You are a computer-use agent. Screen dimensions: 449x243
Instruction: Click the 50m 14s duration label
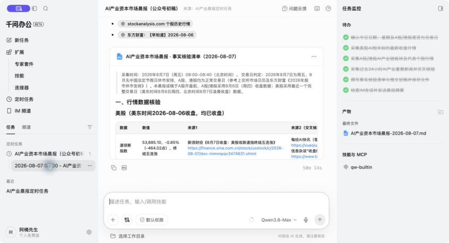click(x=312, y=168)
